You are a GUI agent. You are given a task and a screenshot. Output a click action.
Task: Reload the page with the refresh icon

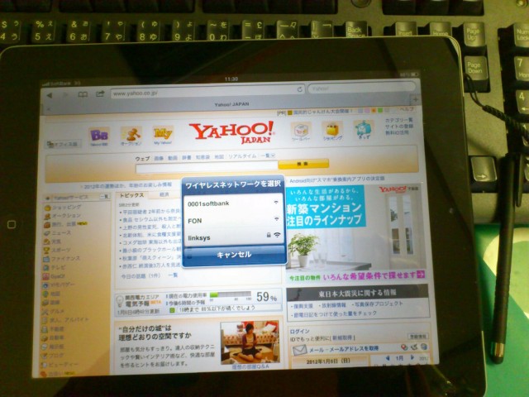tap(299, 89)
